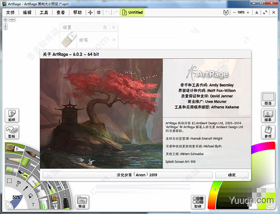Select the eyedropper color sampler tool
280x214 pixels.
[26, 188]
